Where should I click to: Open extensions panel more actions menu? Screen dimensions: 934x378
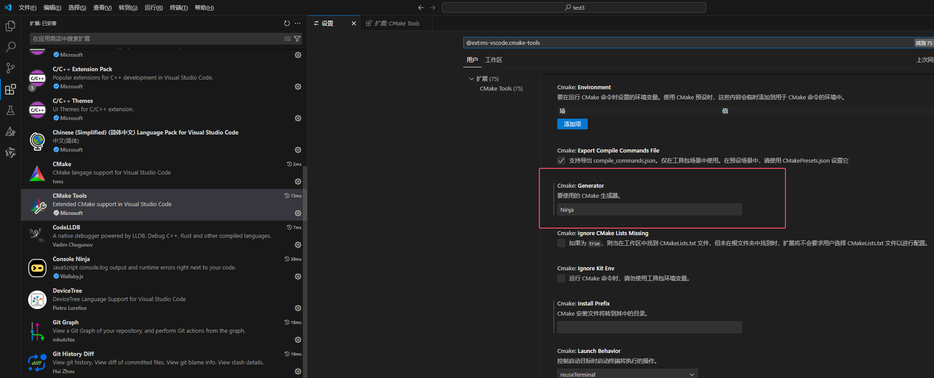tap(298, 23)
